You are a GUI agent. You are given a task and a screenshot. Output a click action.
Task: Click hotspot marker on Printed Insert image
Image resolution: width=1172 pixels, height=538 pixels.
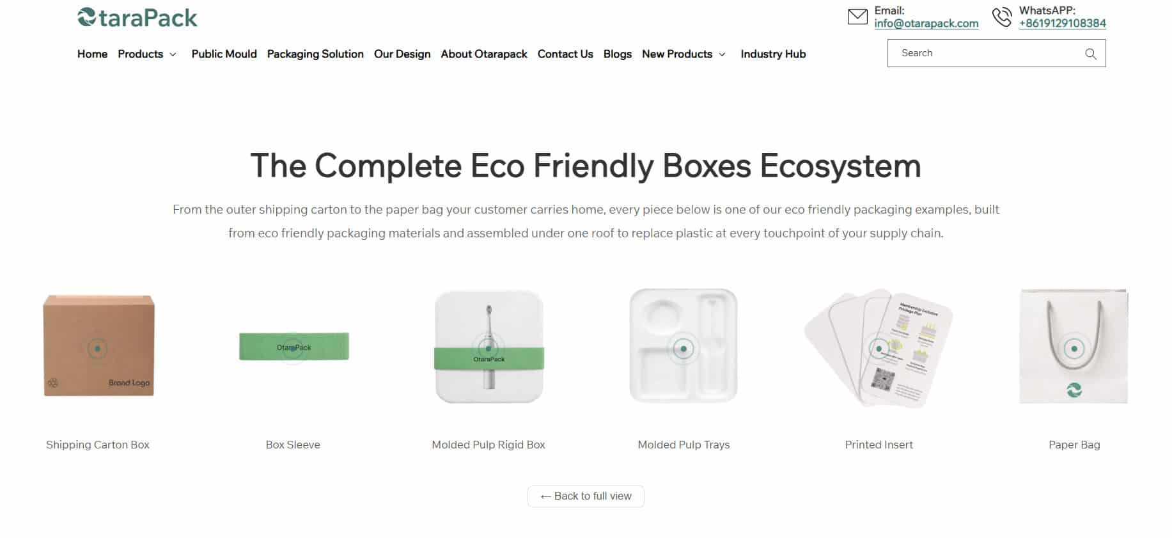[x=879, y=349]
